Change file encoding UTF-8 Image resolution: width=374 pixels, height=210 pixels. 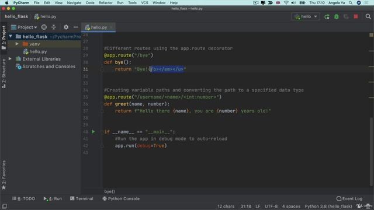(271, 206)
